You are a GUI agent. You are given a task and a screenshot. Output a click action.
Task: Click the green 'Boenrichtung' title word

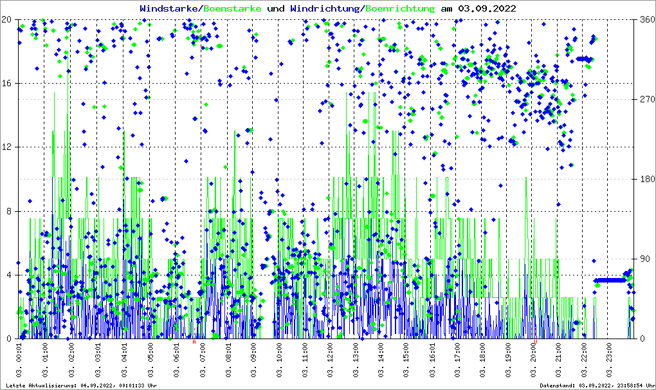tap(400, 8)
